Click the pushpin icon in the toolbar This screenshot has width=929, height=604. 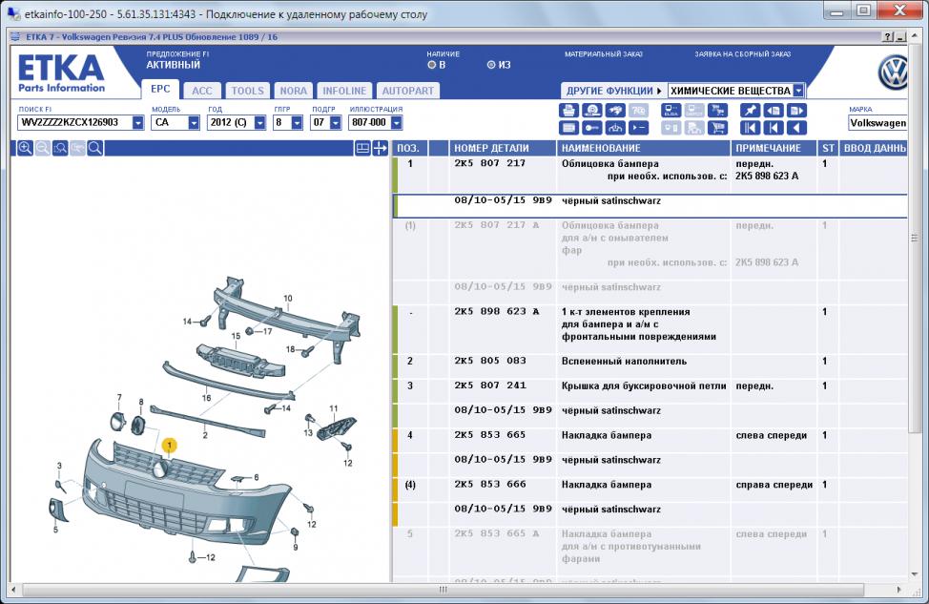point(750,111)
